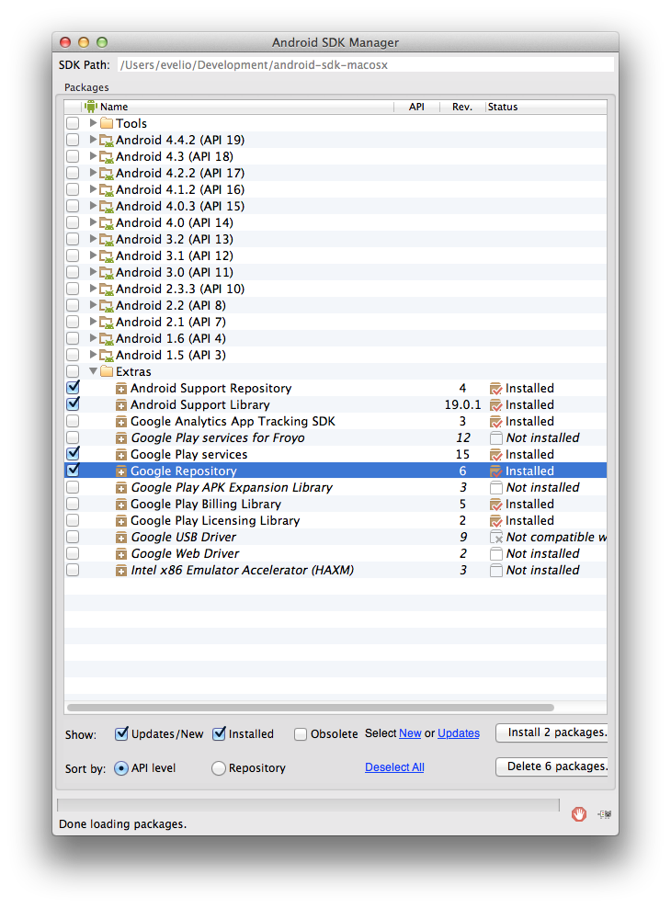Screen dimensions: 671x908
Task: Click the Android 4.3 (API 18) platform icon
Action: tap(106, 156)
